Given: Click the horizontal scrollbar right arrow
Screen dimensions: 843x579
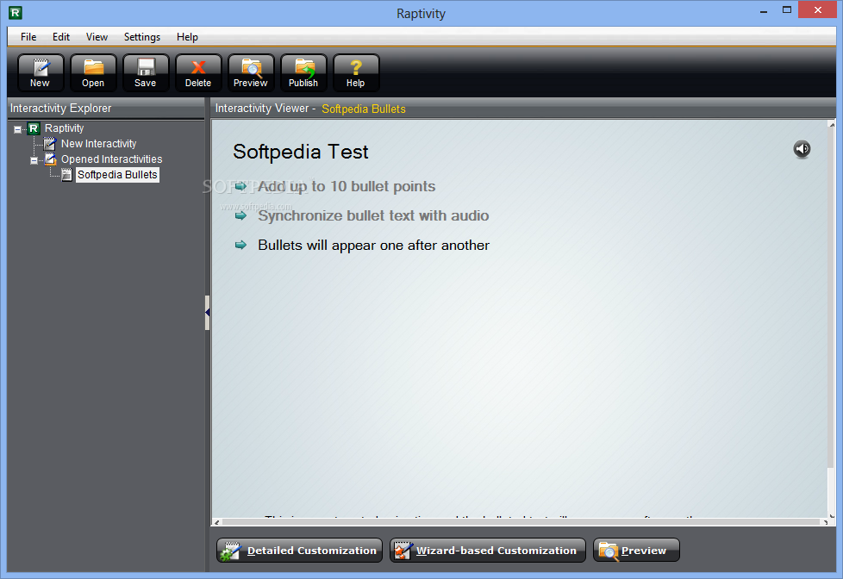Looking at the screenshot, I should pyautogui.click(x=825, y=522).
